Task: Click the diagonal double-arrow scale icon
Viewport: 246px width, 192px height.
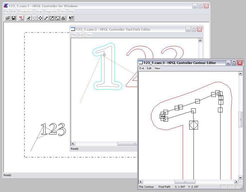Action: pos(46,18)
